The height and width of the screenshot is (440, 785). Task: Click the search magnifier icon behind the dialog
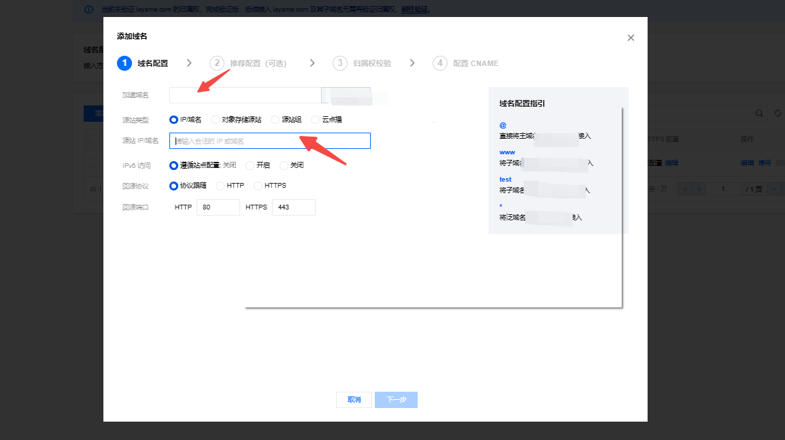(760, 114)
